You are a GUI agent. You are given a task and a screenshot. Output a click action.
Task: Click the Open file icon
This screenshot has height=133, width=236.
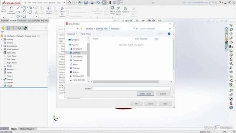pos(80,3)
